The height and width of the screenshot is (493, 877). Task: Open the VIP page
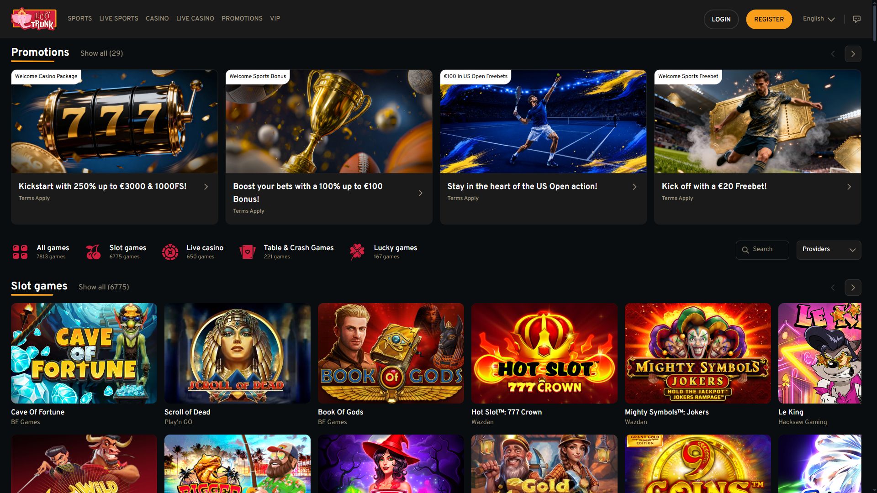(275, 18)
